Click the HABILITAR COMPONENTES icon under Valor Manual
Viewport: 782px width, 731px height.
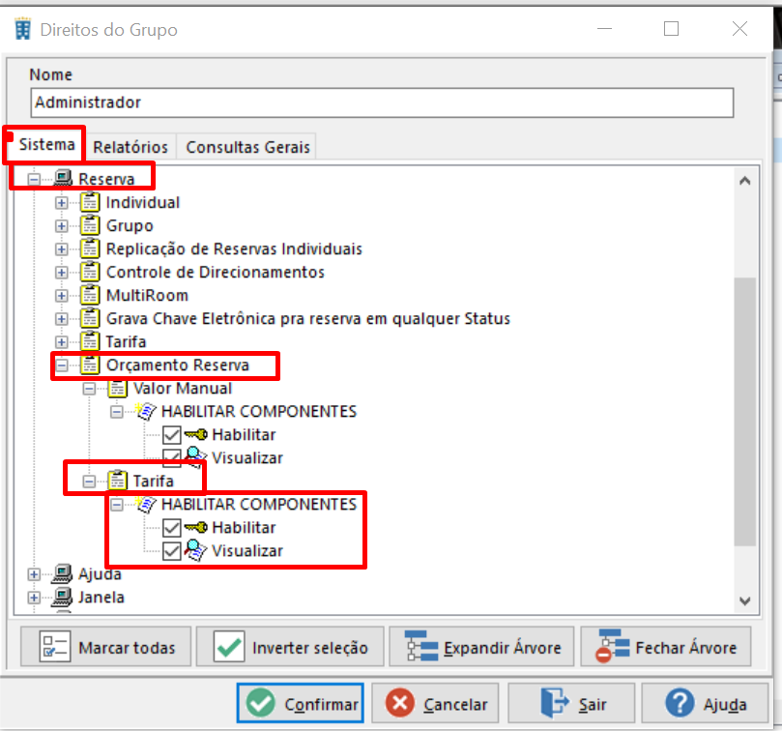146,411
